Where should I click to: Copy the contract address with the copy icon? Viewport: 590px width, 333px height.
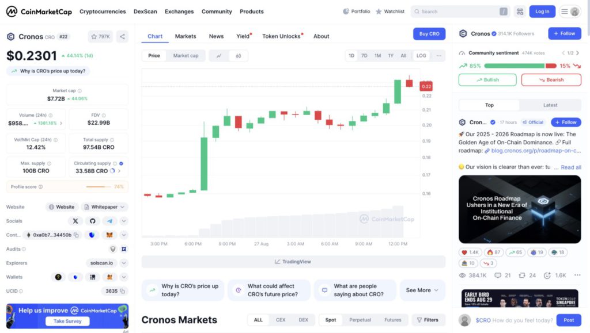[76, 235]
